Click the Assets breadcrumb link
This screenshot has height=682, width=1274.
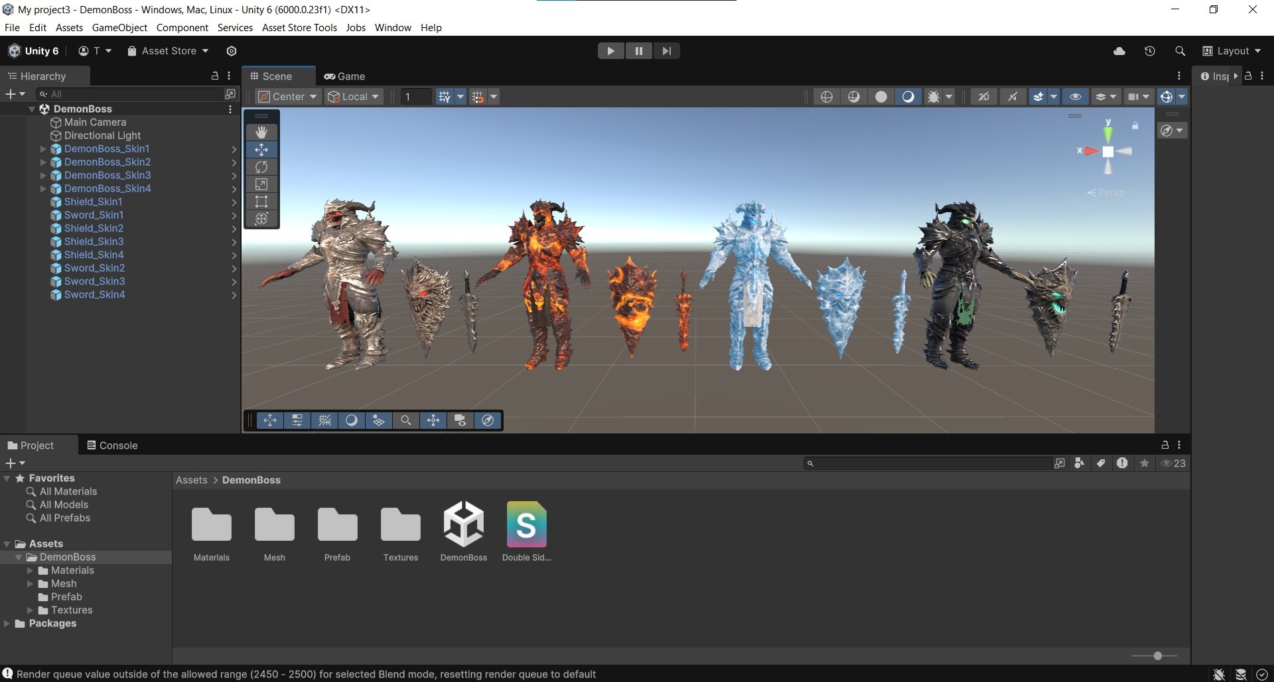[x=192, y=480]
